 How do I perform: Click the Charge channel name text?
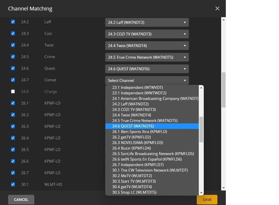(x=51, y=91)
